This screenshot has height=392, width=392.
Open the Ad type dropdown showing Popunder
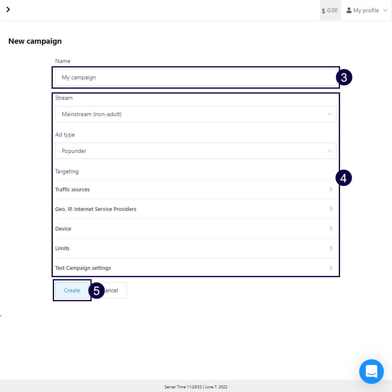coord(196,151)
